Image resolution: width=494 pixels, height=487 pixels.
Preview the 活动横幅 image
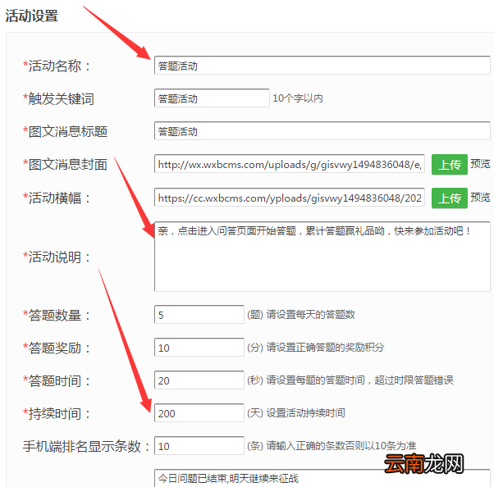click(x=480, y=198)
